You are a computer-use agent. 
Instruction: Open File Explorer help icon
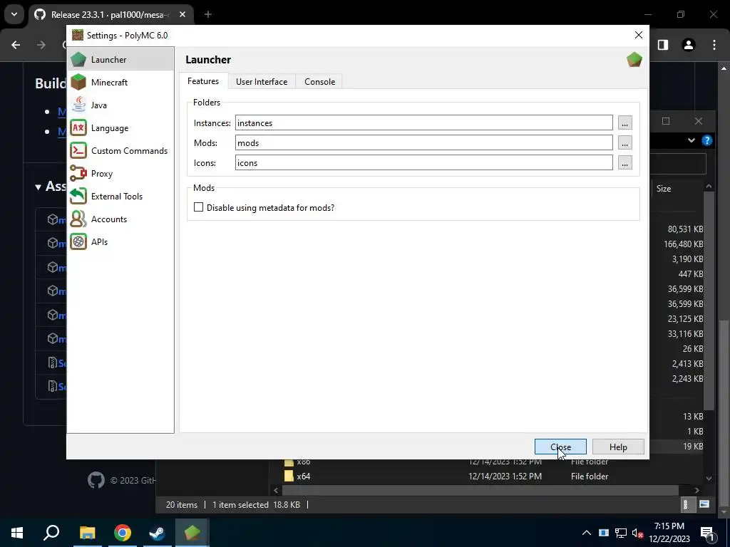[706, 140]
